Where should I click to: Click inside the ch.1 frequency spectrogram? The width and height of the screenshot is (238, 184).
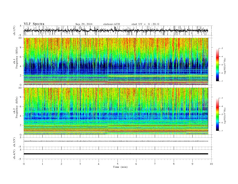pyautogui.click(x=116, y=61)
